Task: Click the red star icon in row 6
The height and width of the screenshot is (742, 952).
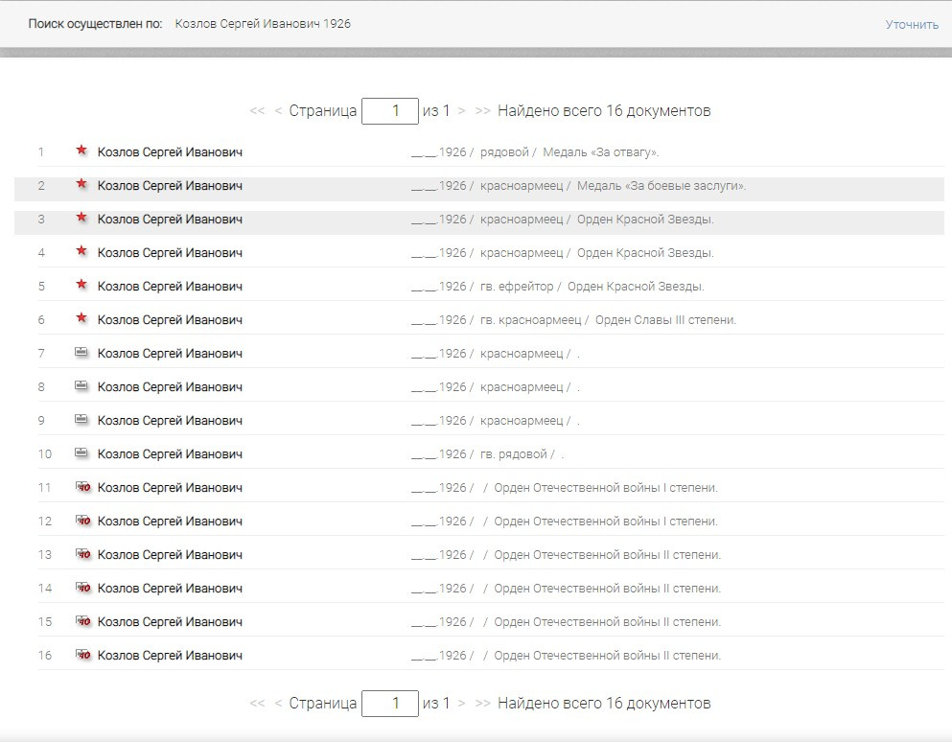Action: pyautogui.click(x=81, y=319)
